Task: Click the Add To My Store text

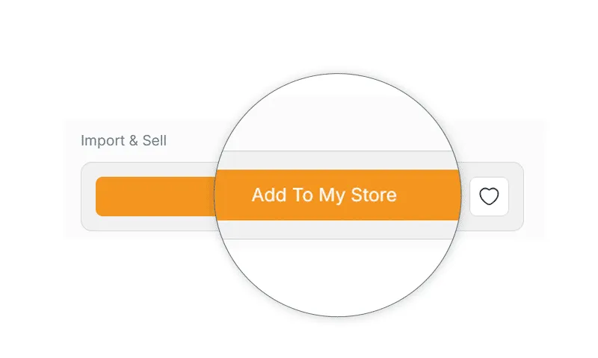Action: (x=324, y=195)
